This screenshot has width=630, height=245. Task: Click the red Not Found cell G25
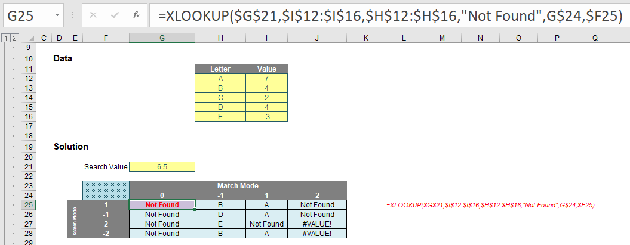click(x=162, y=205)
